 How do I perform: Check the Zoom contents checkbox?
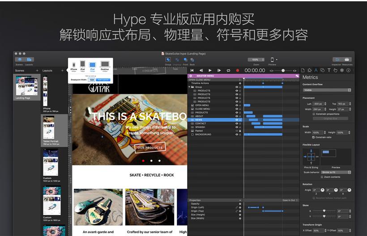322,177
